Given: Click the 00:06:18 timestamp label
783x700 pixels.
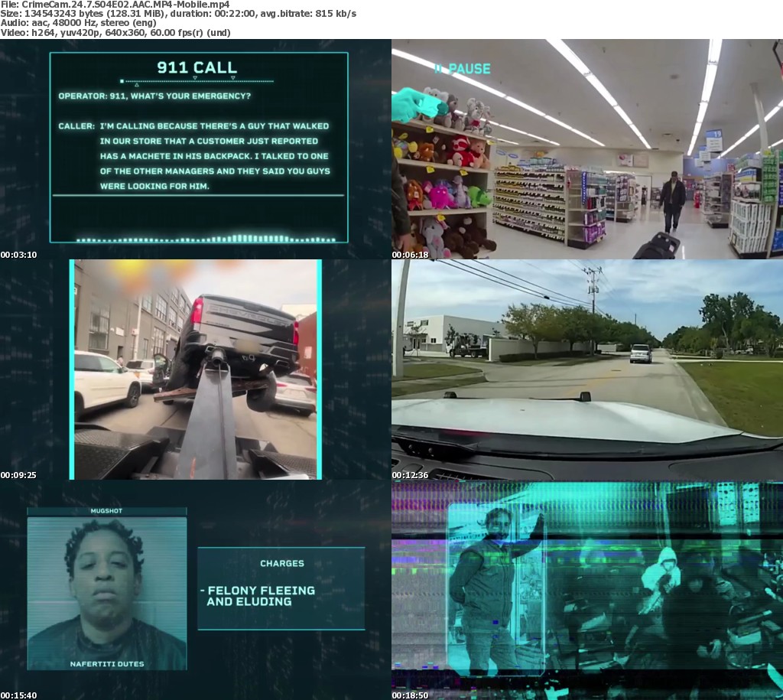Looking at the screenshot, I should coord(410,255).
